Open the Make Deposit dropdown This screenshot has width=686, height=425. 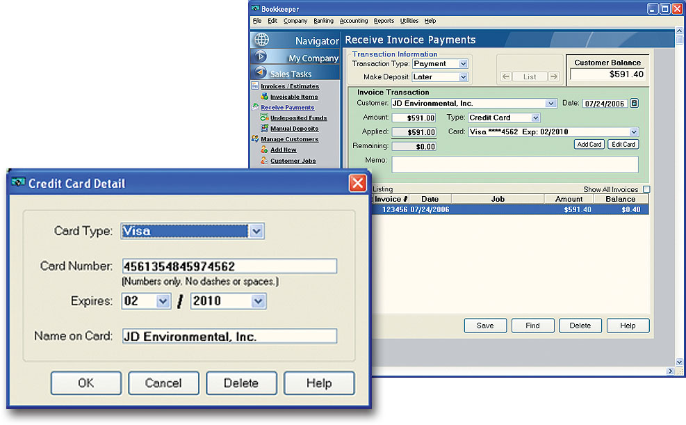[463, 77]
